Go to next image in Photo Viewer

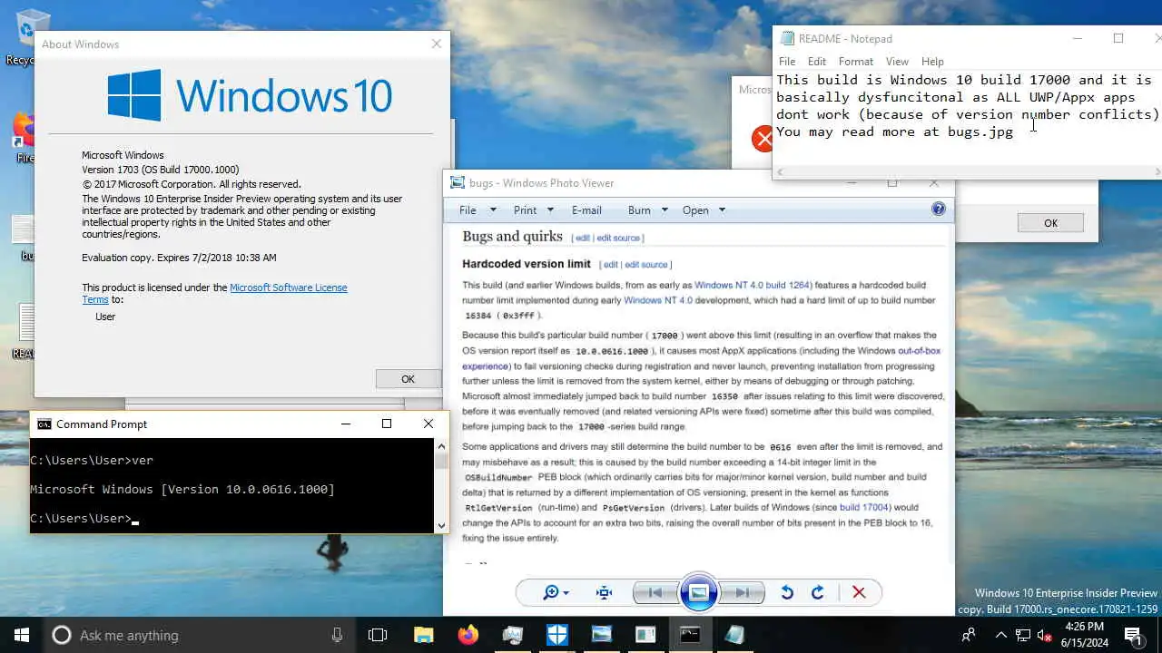(743, 592)
